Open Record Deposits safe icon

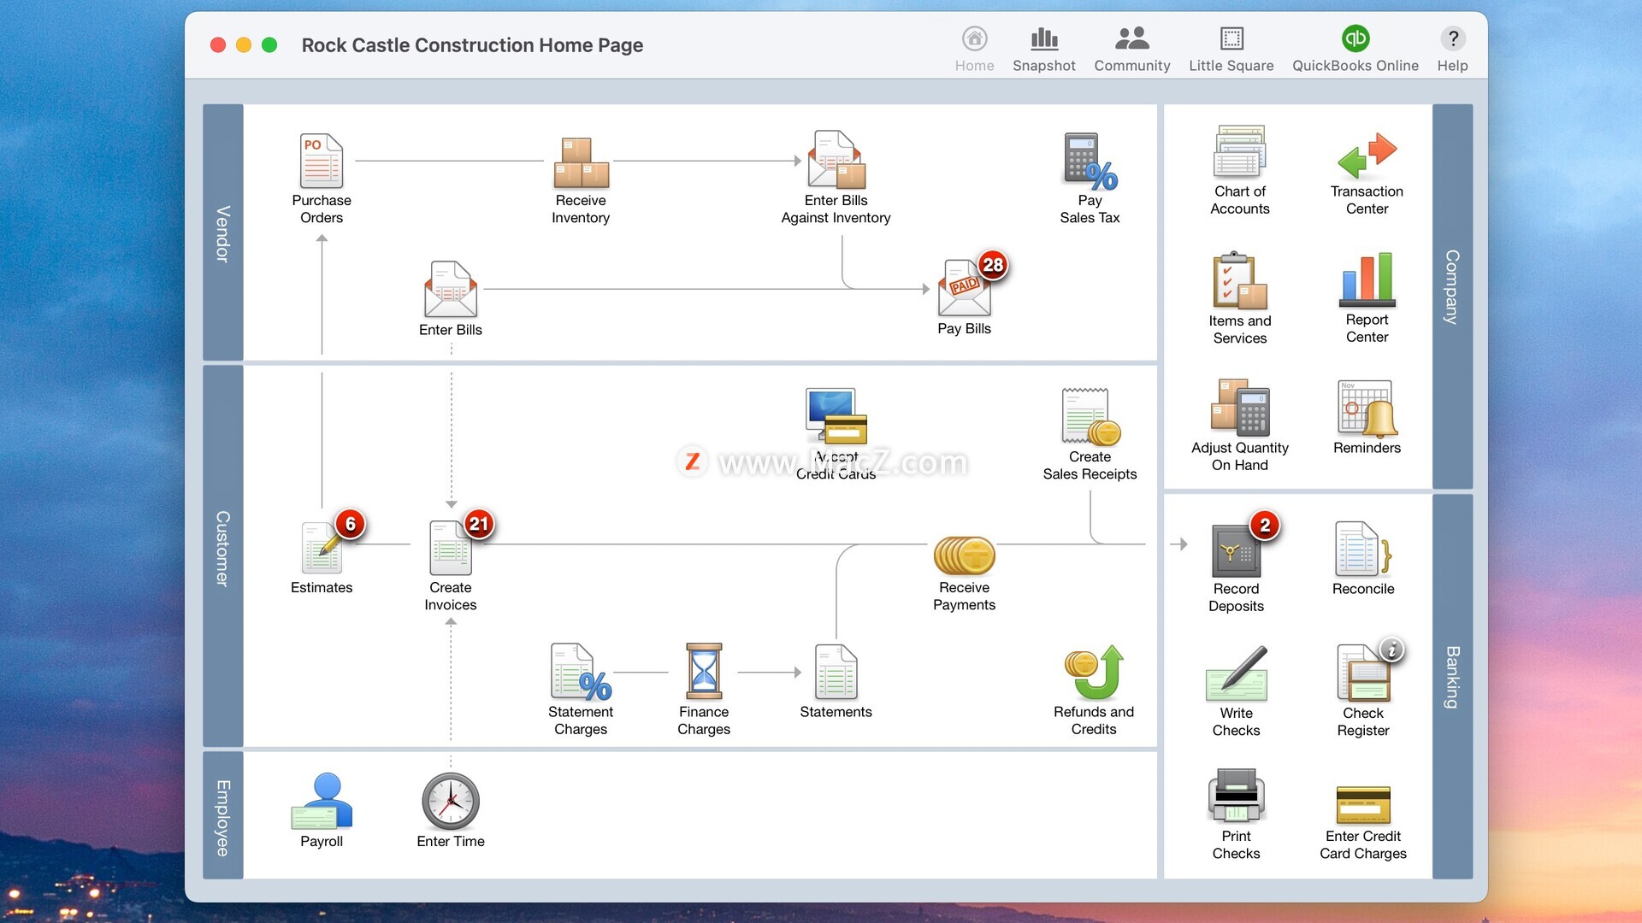click(x=1236, y=550)
